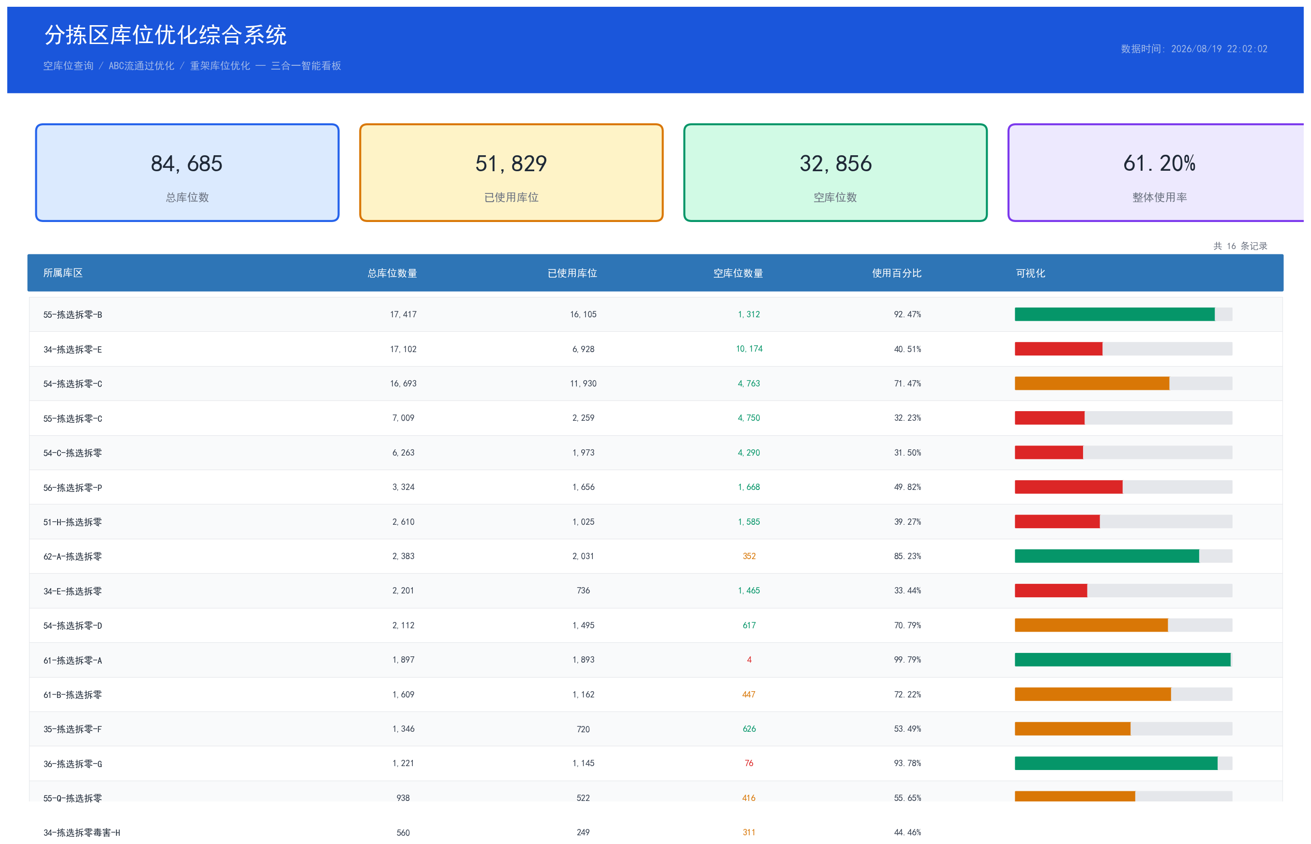The height and width of the screenshot is (844, 1311).
Task: Click the total value 17,417
Action: (x=403, y=314)
